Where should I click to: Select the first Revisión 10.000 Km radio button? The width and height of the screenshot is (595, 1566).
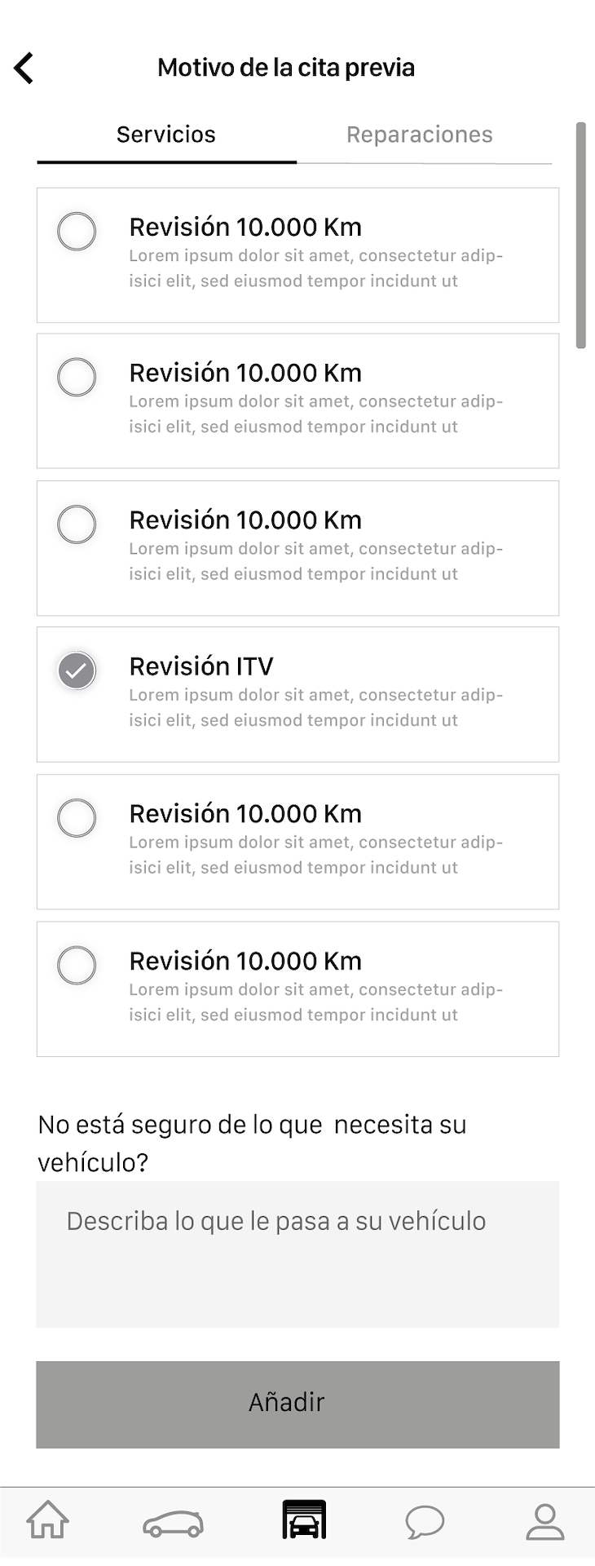coord(77,231)
